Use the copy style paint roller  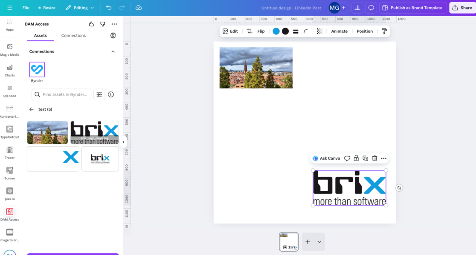383,31
